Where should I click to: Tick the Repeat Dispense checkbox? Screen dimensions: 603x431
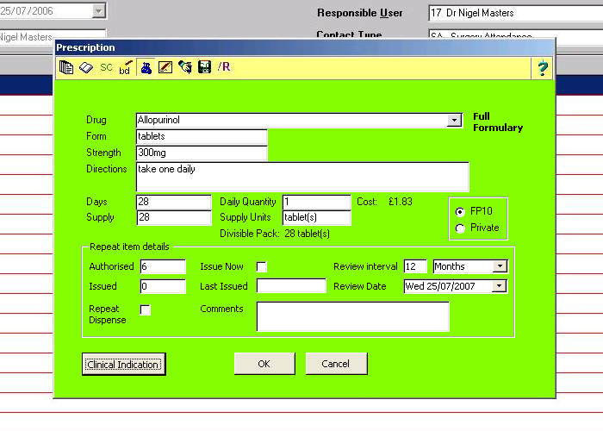(146, 309)
